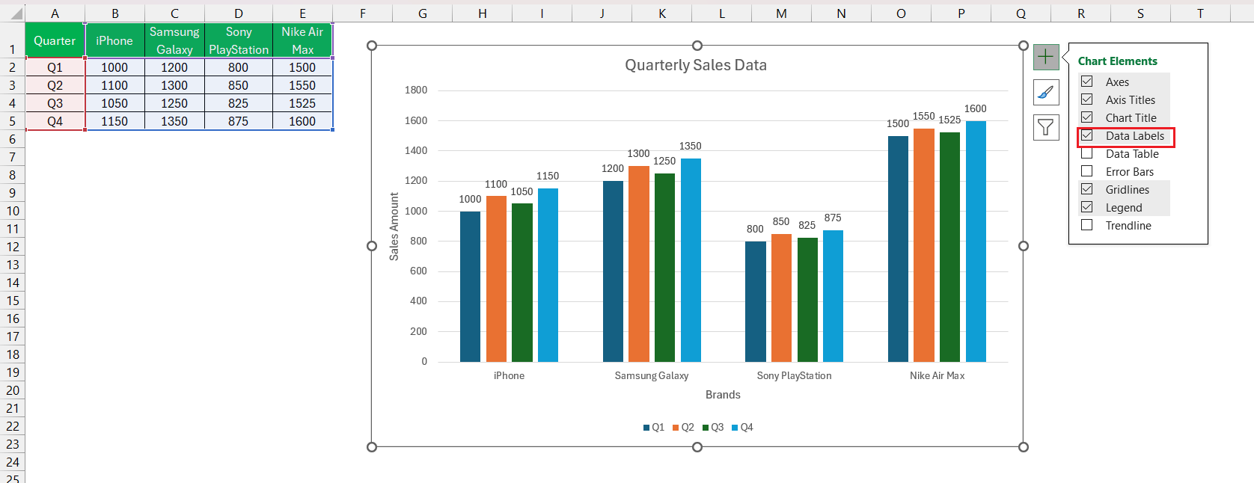Click the Chart Elements plus button
Image resolution: width=1254 pixels, height=483 pixels.
point(1046,57)
